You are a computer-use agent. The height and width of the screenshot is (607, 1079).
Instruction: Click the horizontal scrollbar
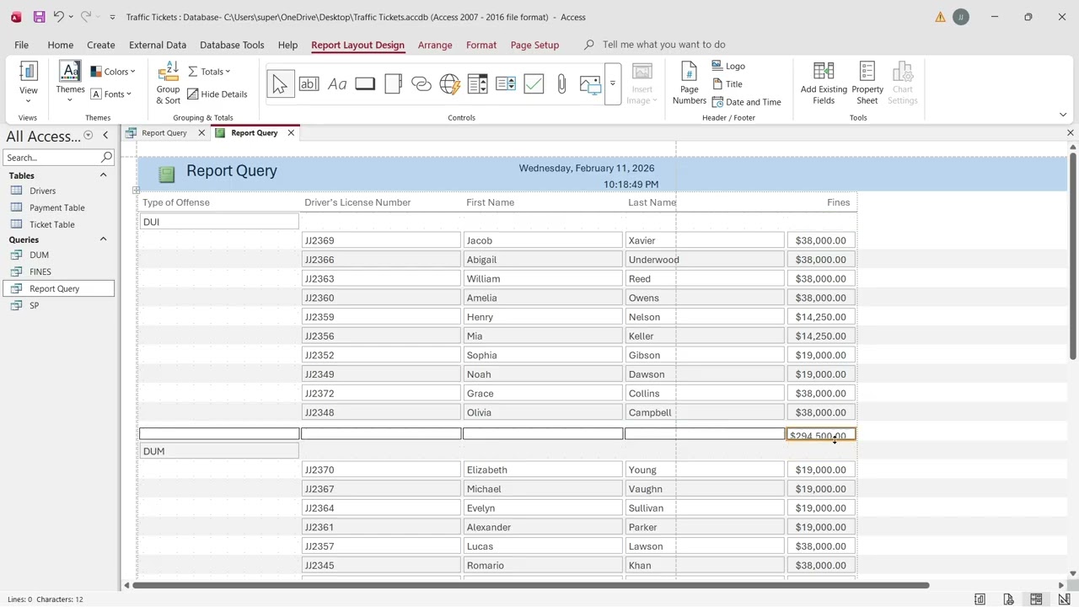[531, 585]
